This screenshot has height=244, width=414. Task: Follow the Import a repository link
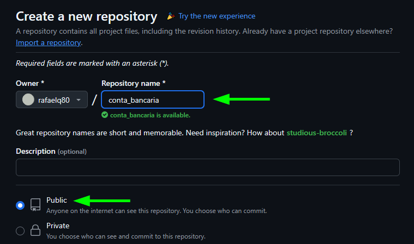pyautogui.click(x=48, y=42)
